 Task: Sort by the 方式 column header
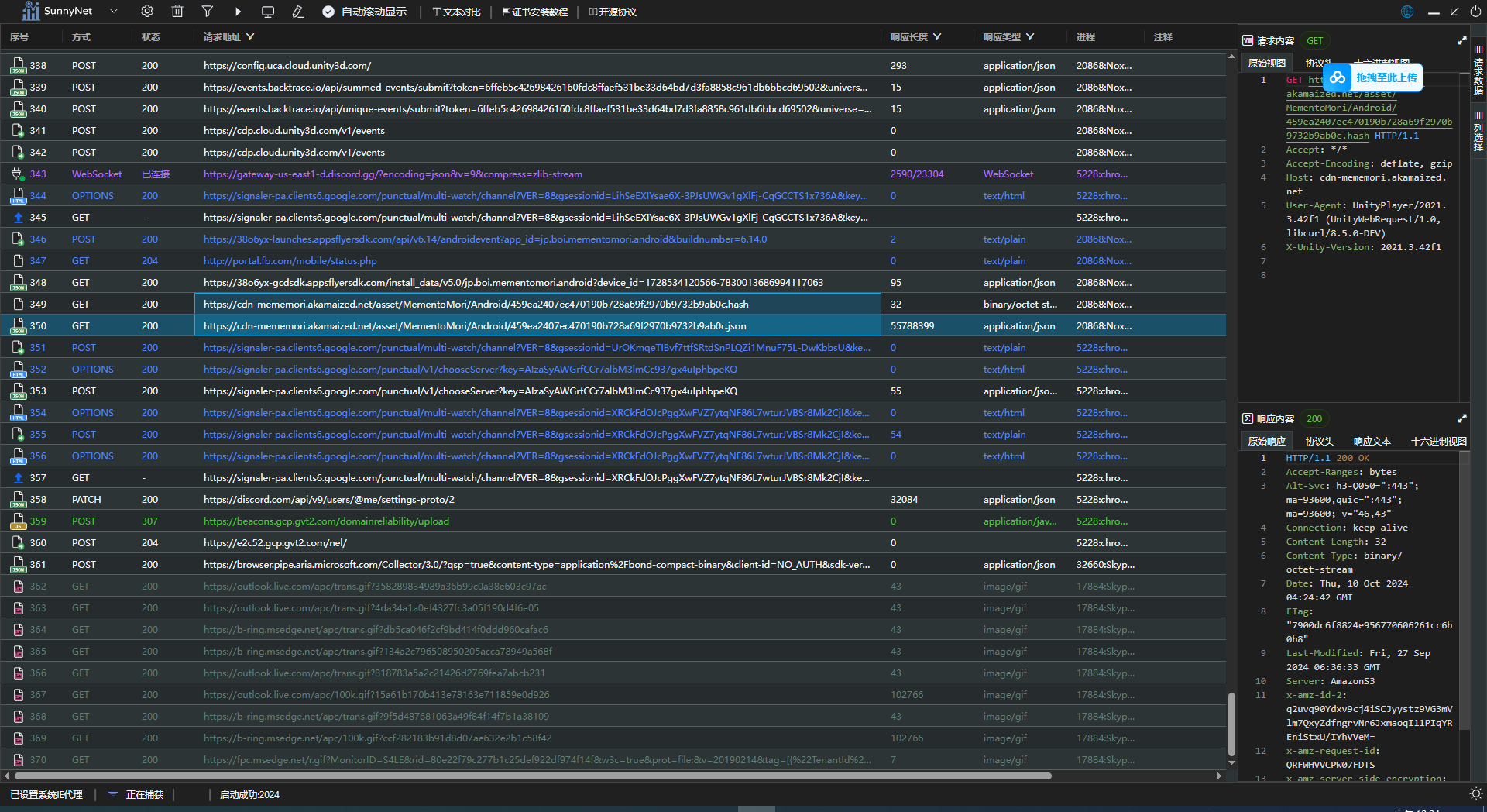pyautogui.click(x=81, y=36)
